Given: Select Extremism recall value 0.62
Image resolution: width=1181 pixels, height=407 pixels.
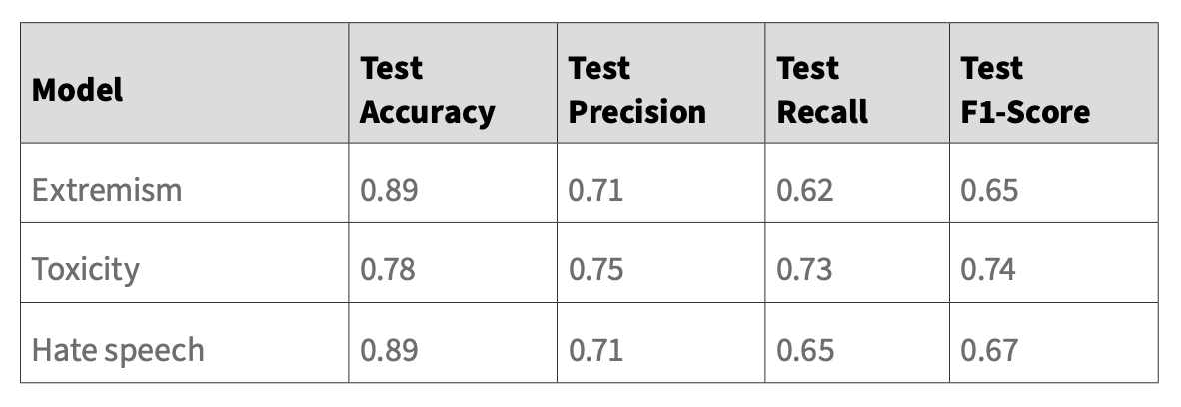Looking at the screenshot, I should coord(805,190).
